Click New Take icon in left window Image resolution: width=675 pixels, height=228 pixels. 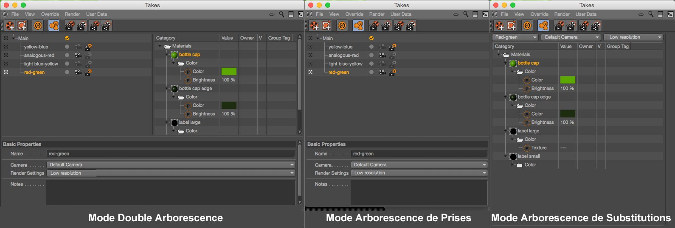[x=10, y=25]
